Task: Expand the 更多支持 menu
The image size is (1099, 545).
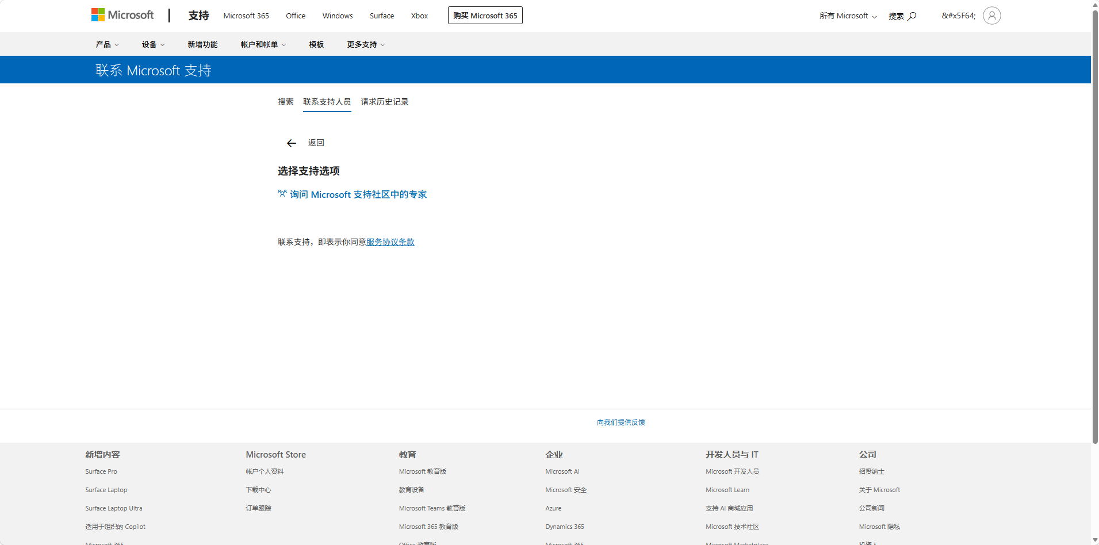Action: (366, 44)
